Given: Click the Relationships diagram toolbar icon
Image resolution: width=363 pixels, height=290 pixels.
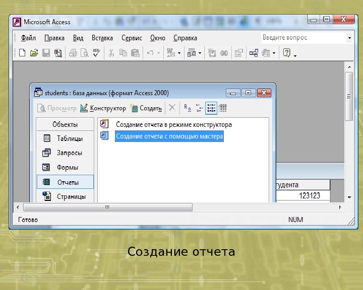Looking at the screenshot, I should tap(254, 53).
